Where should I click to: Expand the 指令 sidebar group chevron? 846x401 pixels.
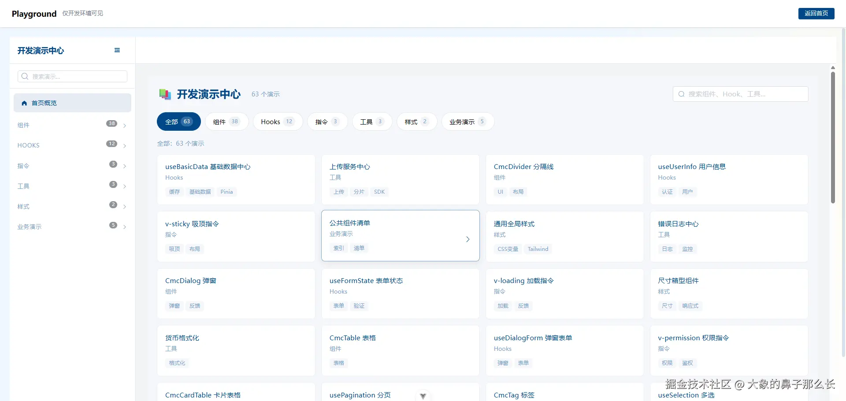click(x=125, y=166)
